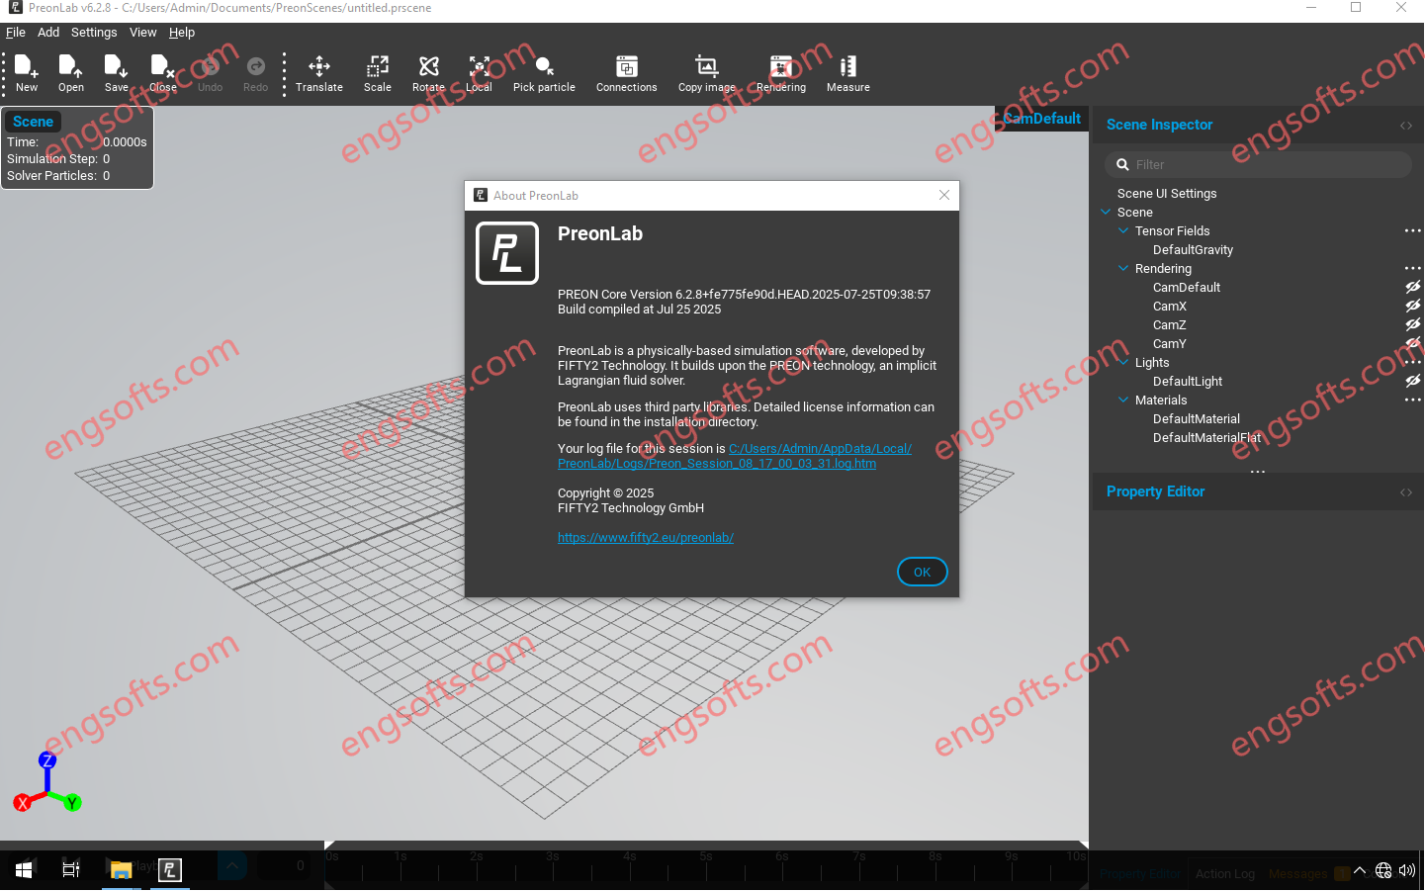Open the View menu

[143, 33]
